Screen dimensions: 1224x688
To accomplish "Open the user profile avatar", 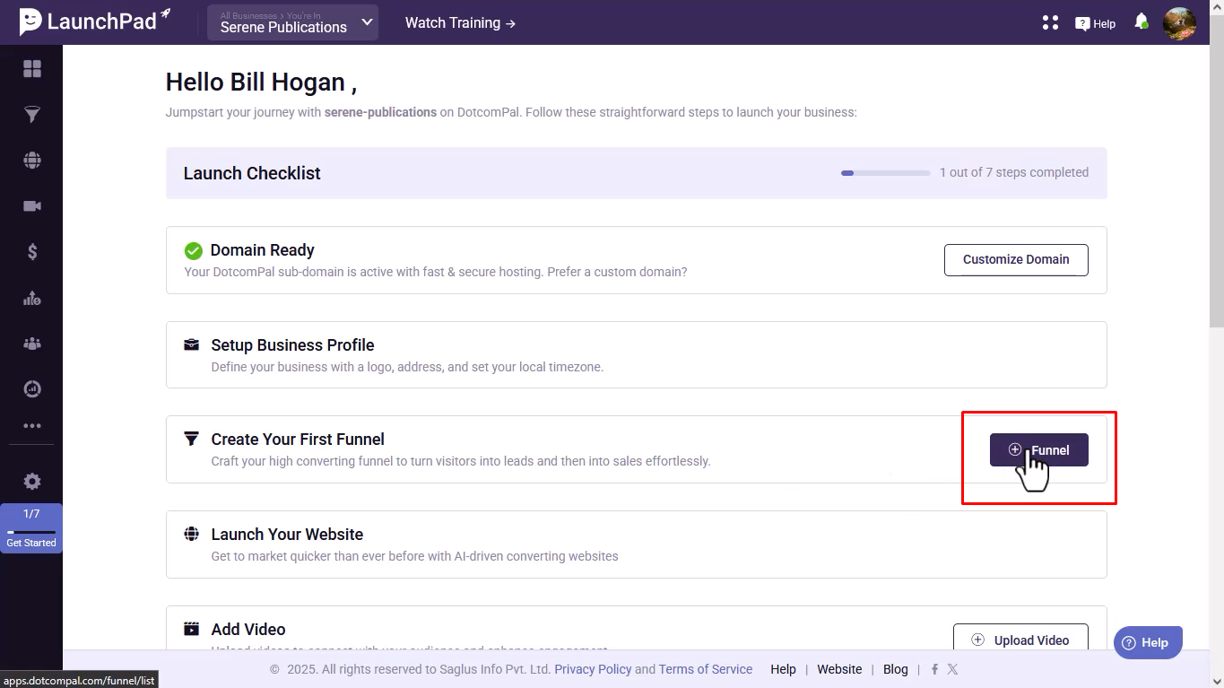I will (x=1179, y=23).
